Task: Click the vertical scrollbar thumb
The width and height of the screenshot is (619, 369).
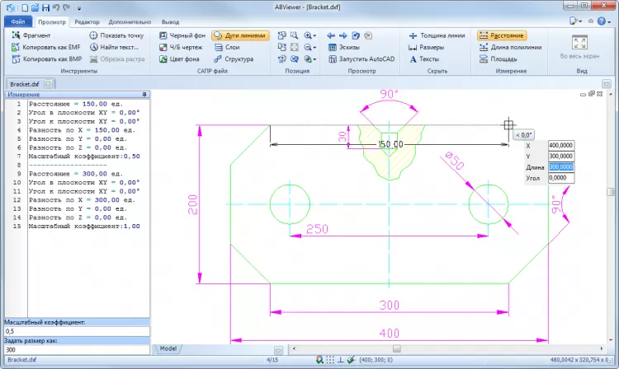Action: click(610, 192)
